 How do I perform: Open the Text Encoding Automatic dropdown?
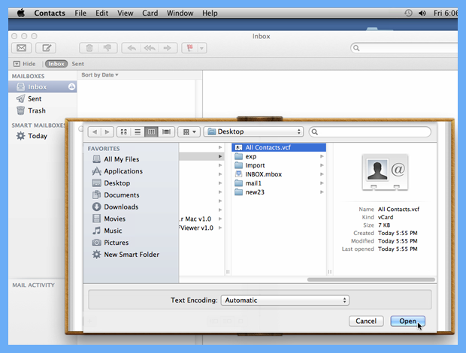click(x=285, y=300)
